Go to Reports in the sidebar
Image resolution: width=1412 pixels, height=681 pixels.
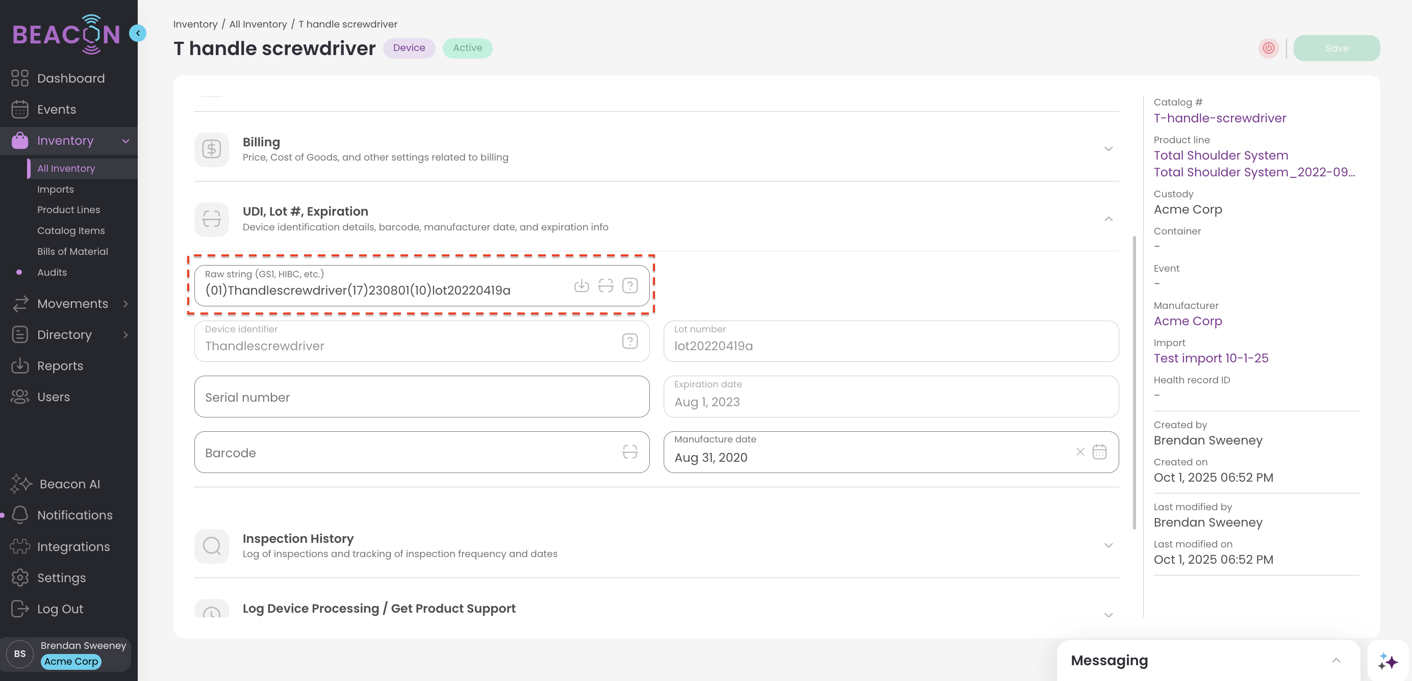point(60,365)
